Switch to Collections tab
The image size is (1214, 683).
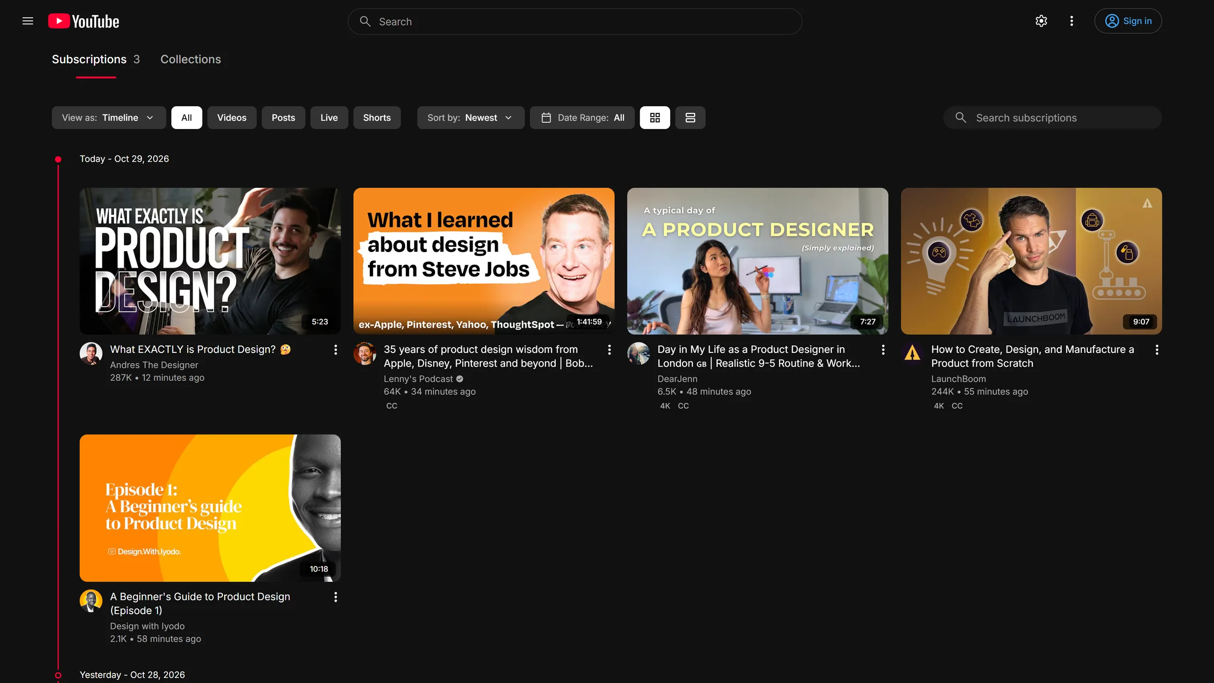pyautogui.click(x=191, y=59)
